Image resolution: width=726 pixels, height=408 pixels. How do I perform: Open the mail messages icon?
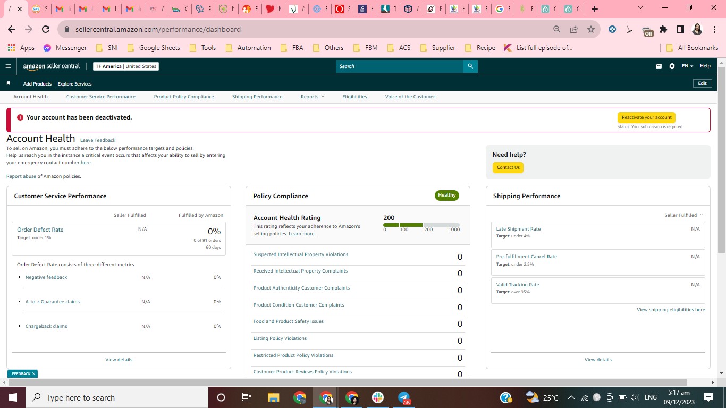pos(659,66)
